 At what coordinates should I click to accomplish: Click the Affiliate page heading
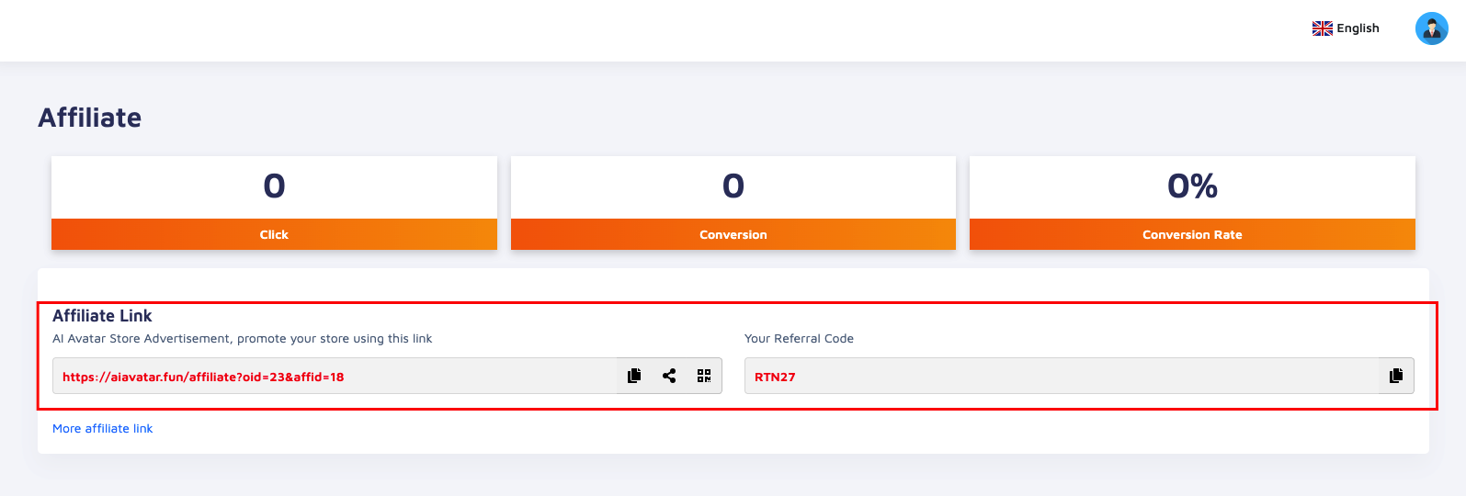click(90, 118)
